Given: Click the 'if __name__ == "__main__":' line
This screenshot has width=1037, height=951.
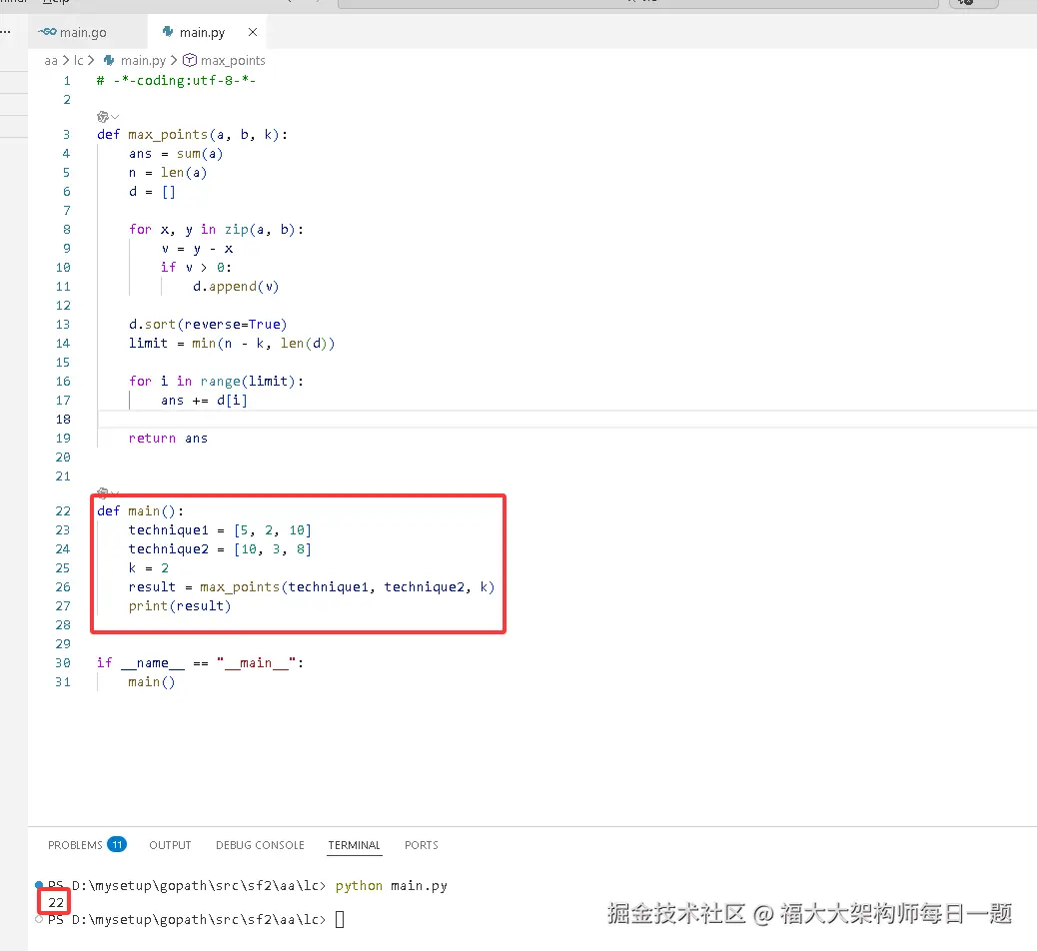Looking at the screenshot, I should (x=200, y=663).
